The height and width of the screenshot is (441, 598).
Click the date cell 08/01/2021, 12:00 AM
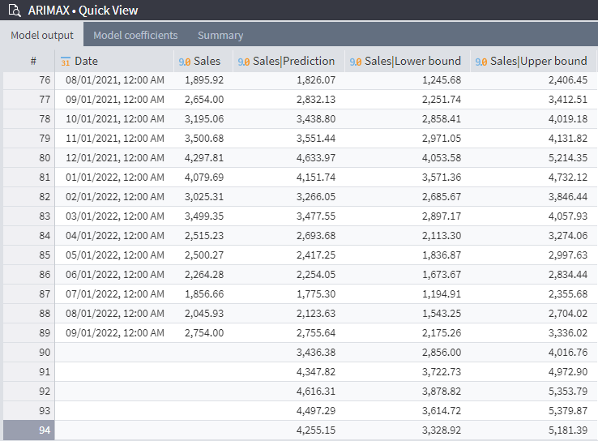pos(115,80)
